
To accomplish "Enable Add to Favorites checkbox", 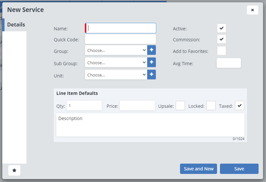I will pos(222,51).
